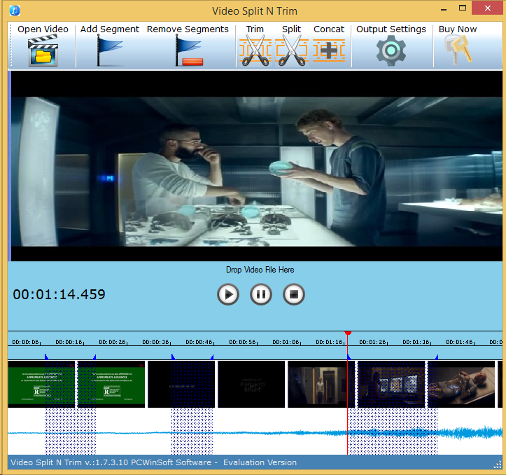The width and height of the screenshot is (506, 475).
Task: Remove segments using the flag-minus icon
Action: [188, 46]
